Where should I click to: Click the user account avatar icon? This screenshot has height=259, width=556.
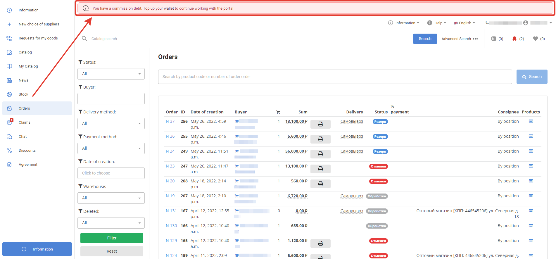click(526, 23)
